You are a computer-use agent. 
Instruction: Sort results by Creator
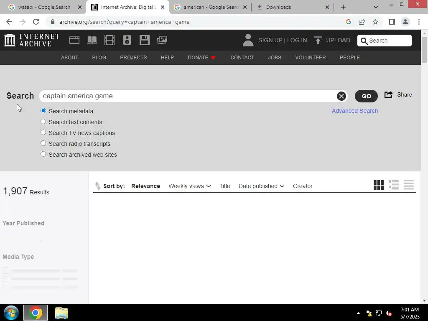303,186
